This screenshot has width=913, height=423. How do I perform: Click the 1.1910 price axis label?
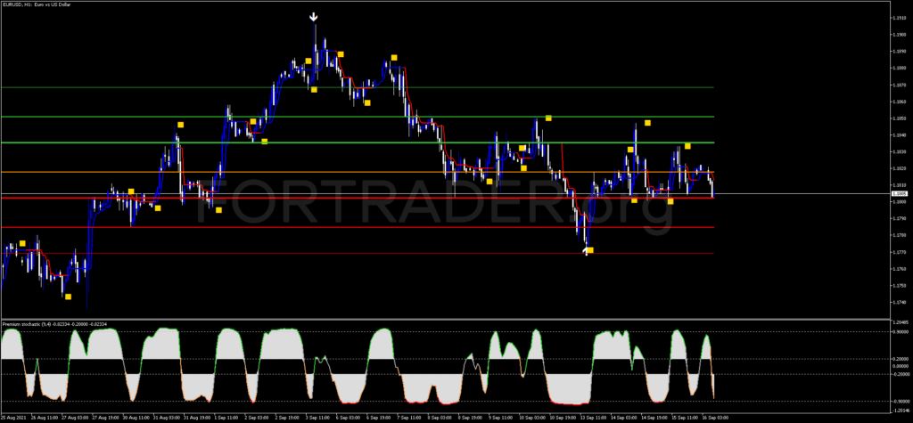[x=899, y=18]
